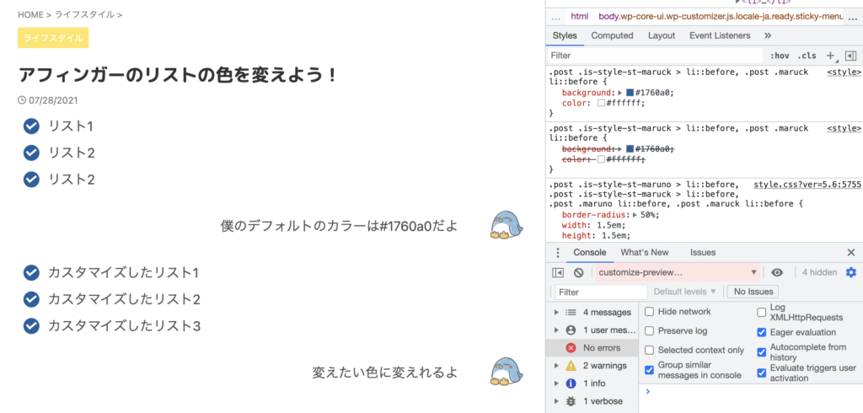Toggle the computed styles sidebar pane icon
Screen dimensions: 863x413
pos(850,56)
